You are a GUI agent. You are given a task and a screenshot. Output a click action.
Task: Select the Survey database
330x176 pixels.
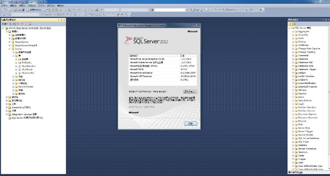tap(19, 49)
